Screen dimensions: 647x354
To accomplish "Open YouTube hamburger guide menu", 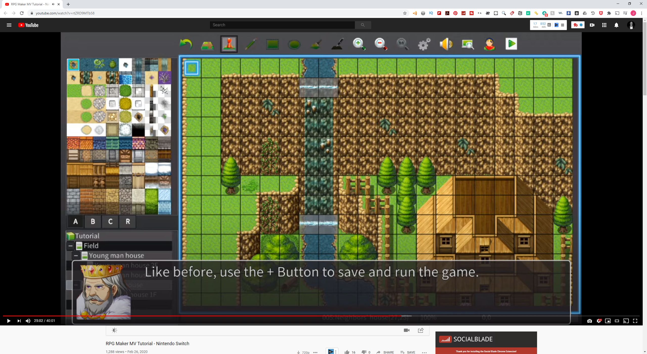I will (x=9, y=25).
